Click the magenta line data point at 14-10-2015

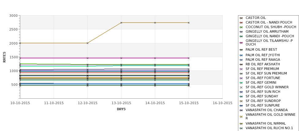click(x=155, y=58)
